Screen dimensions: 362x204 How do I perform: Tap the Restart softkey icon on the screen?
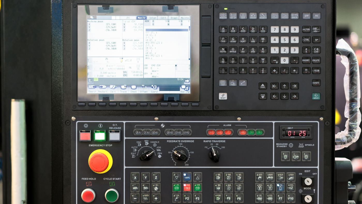tap(102, 87)
